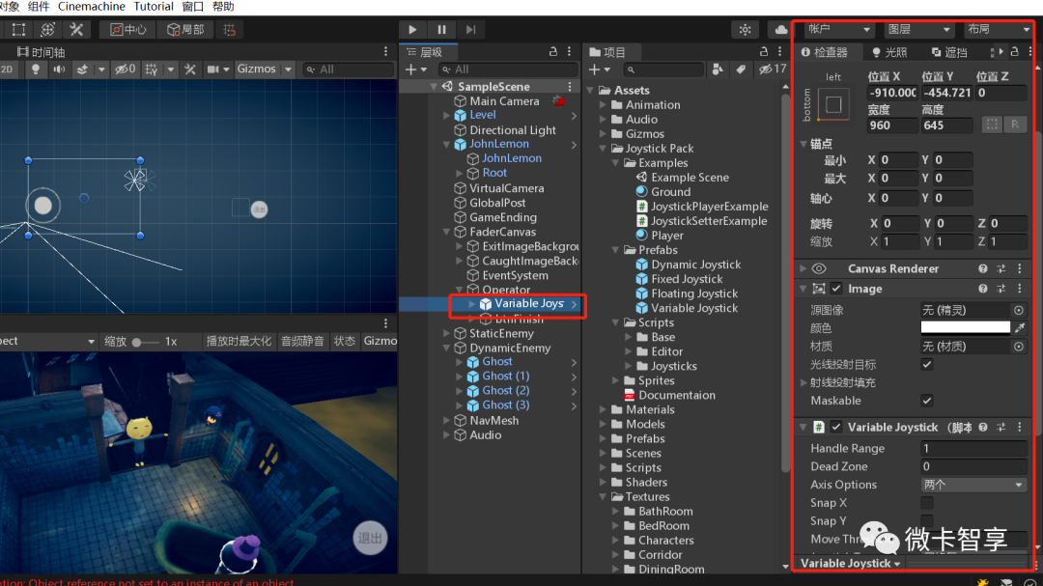This screenshot has height=586, width=1043.
Task: Collapse the SampleScene hierarchy node
Action: [433, 85]
